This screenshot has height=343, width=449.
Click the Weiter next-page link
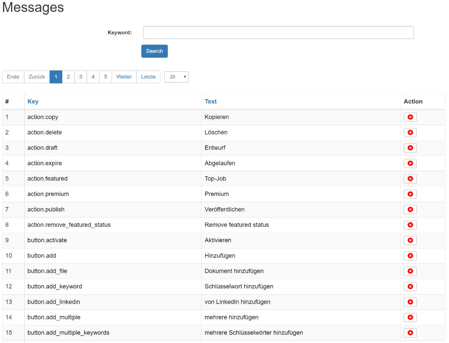[124, 77]
